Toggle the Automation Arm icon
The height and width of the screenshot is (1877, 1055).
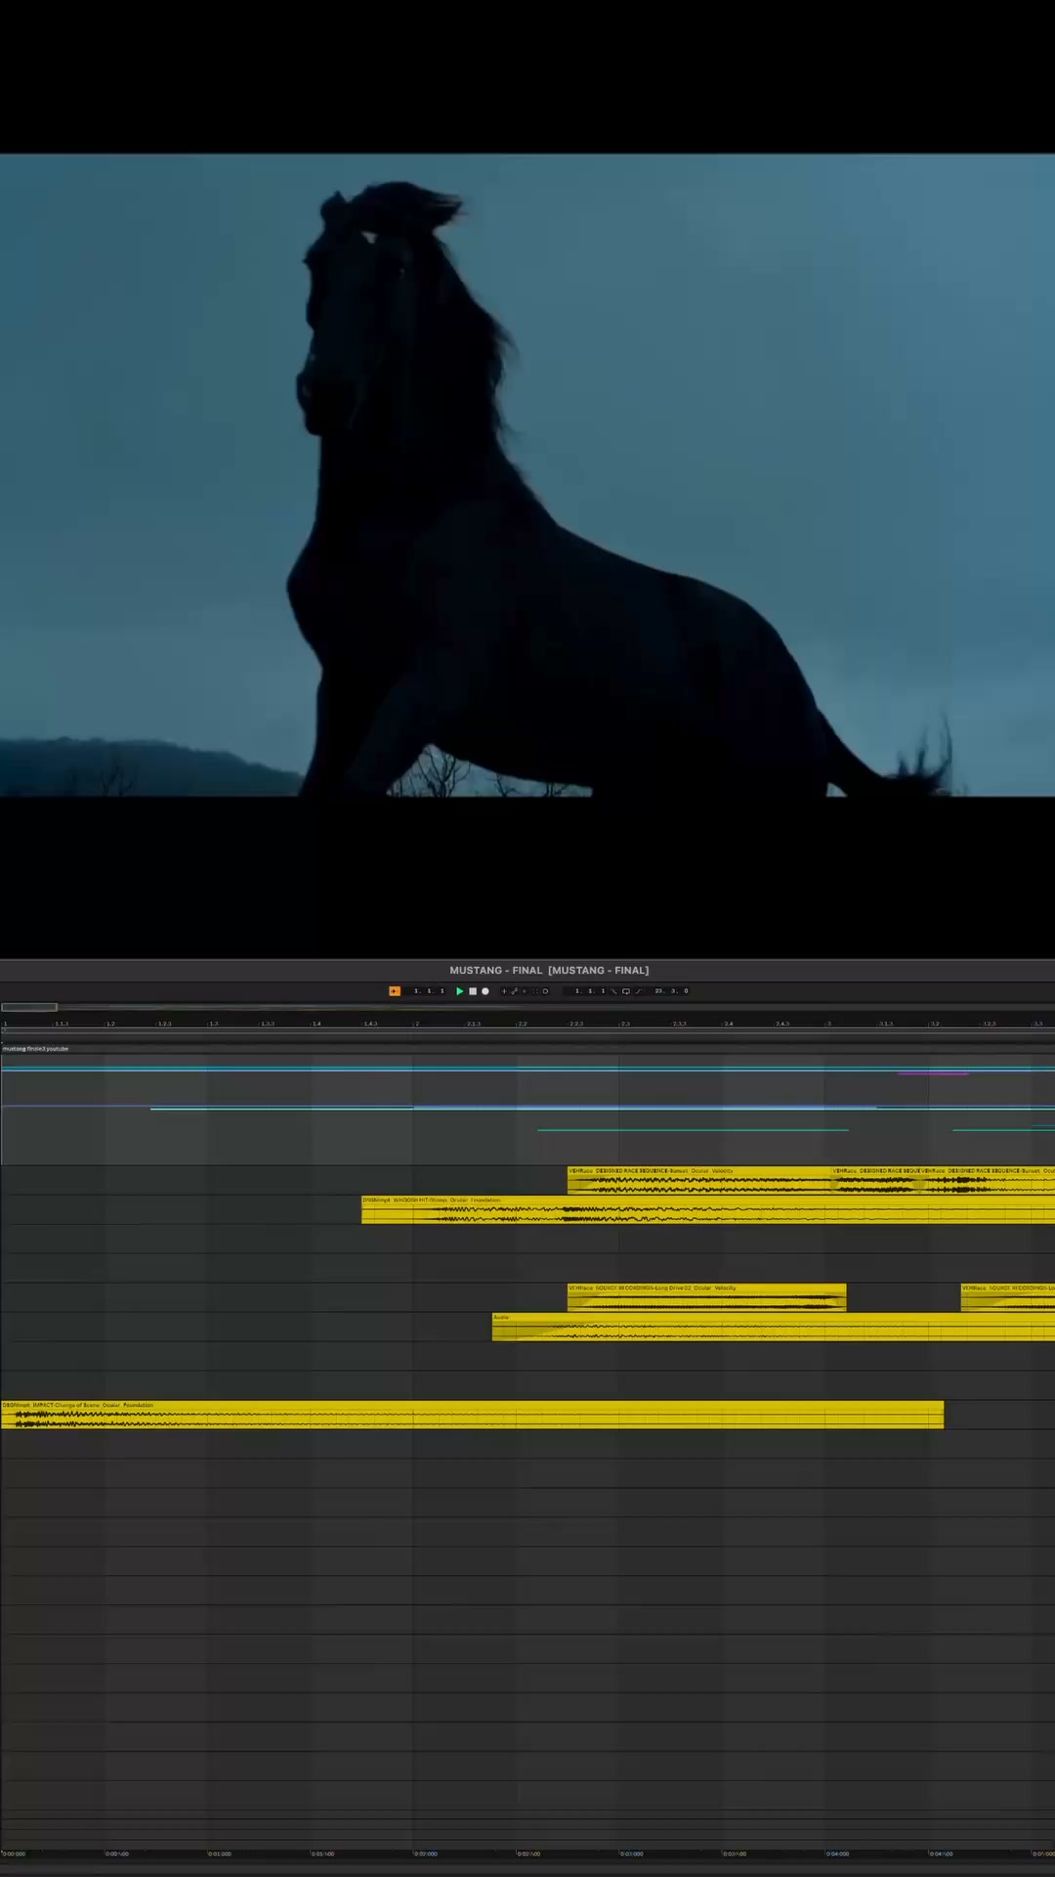[515, 991]
